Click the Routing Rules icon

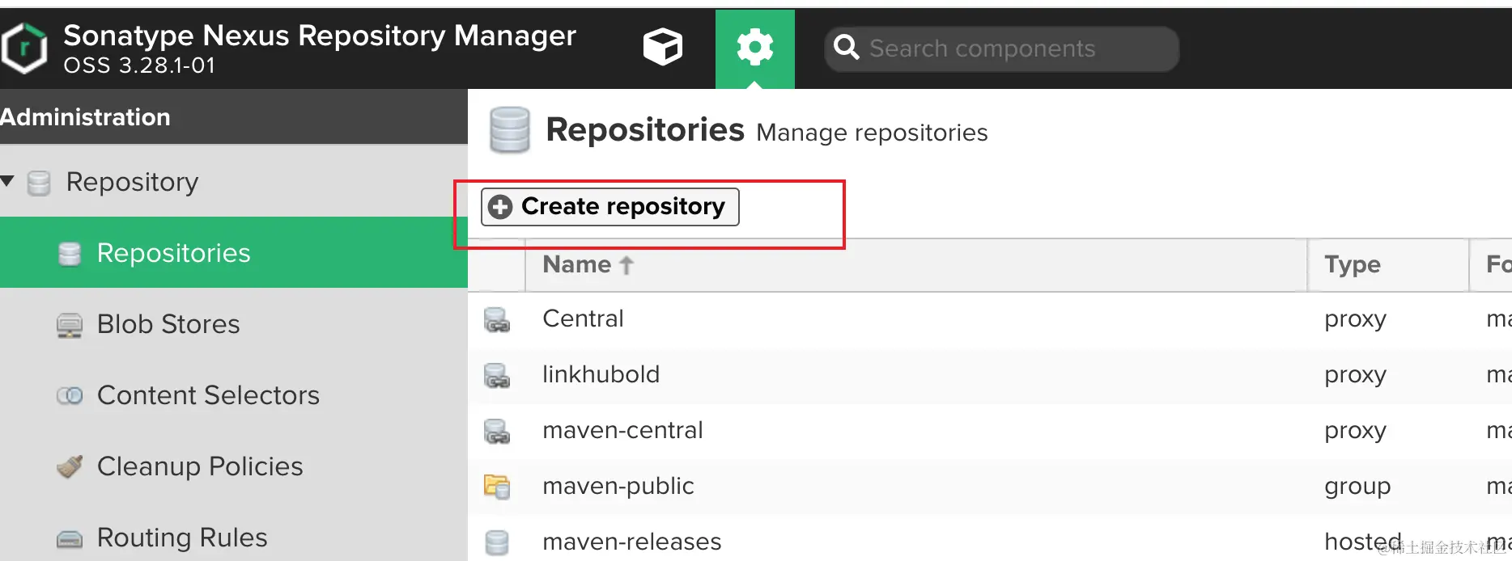click(x=70, y=538)
